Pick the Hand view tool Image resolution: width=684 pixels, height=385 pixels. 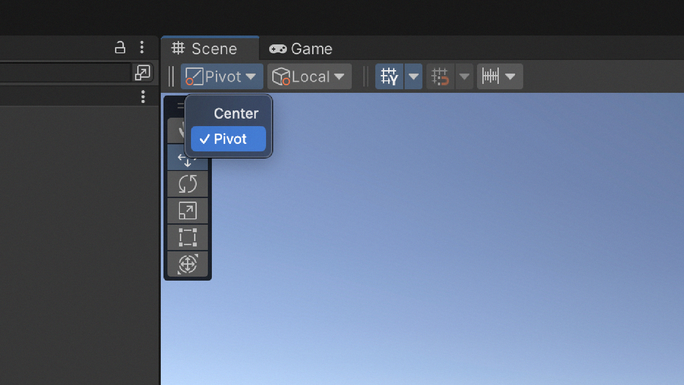point(176,131)
